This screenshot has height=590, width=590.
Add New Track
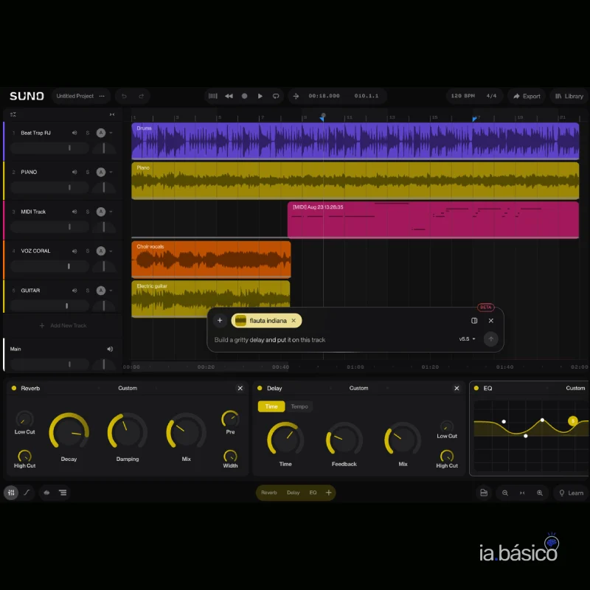pyautogui.click(x=63, y=325)
